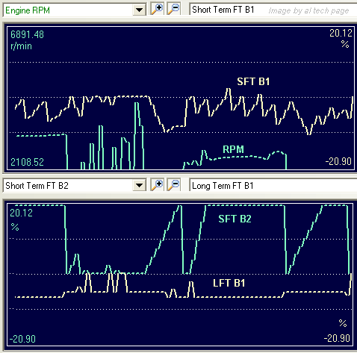Click the 'Image by al tech page' watermark

click(x=308, y=10)
